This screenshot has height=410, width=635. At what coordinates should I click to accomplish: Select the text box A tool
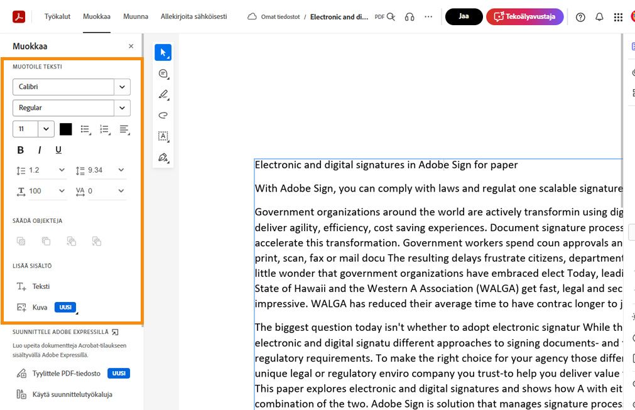click(x=163, y=136)
